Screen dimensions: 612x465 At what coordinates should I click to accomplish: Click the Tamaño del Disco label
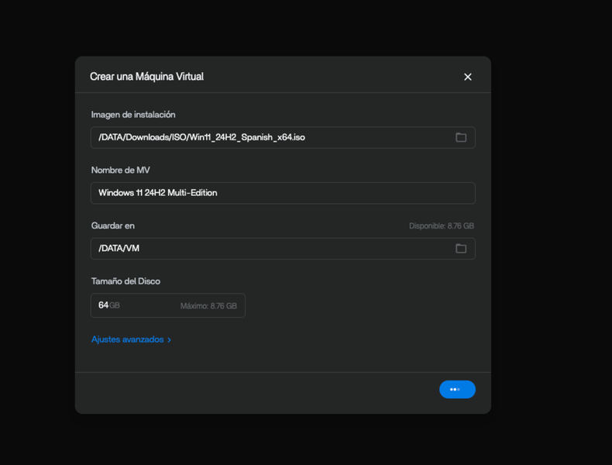(125, 281)
